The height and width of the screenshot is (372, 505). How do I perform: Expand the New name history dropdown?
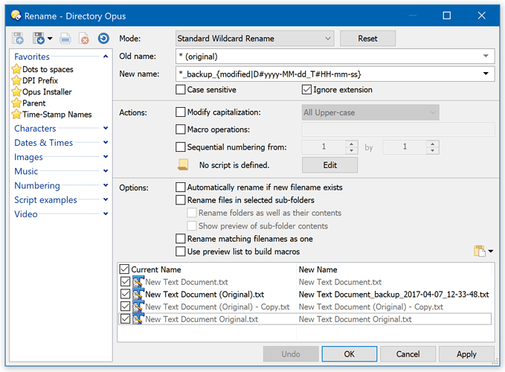coord(486,73)
